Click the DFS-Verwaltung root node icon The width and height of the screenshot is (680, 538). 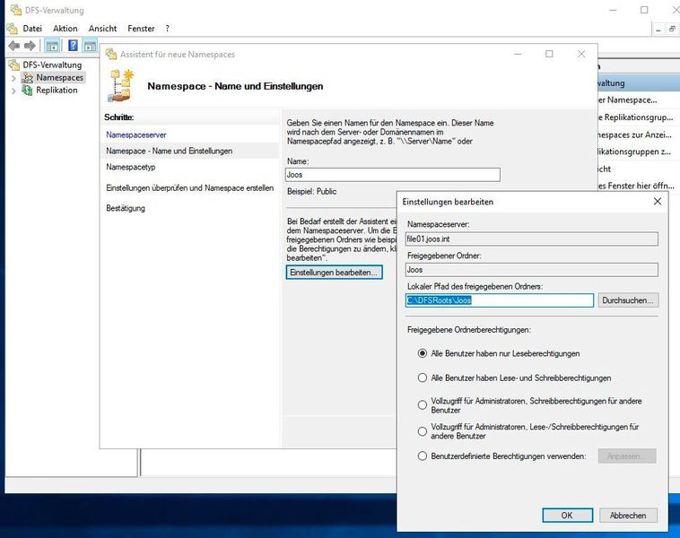[x=14, y=65]
